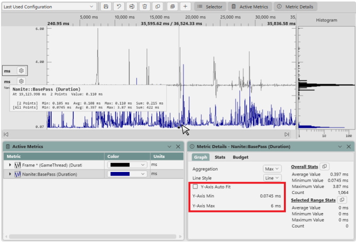The image size is (356, 242).
Task: Expand the Frame * (GameThread) metric row
Action: [x=10, y=165]
